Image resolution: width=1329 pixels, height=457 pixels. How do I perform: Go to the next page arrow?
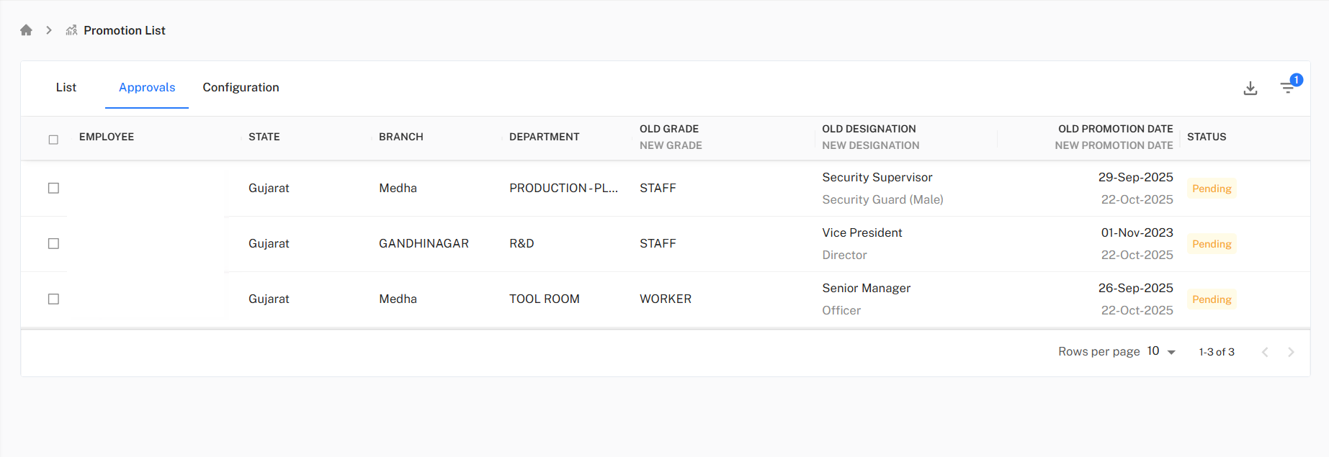(x=1291, y=352)
